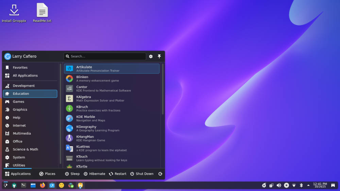Open the terminal from the taskbar
Screen dimensions: 340x191
coord(23,185)
